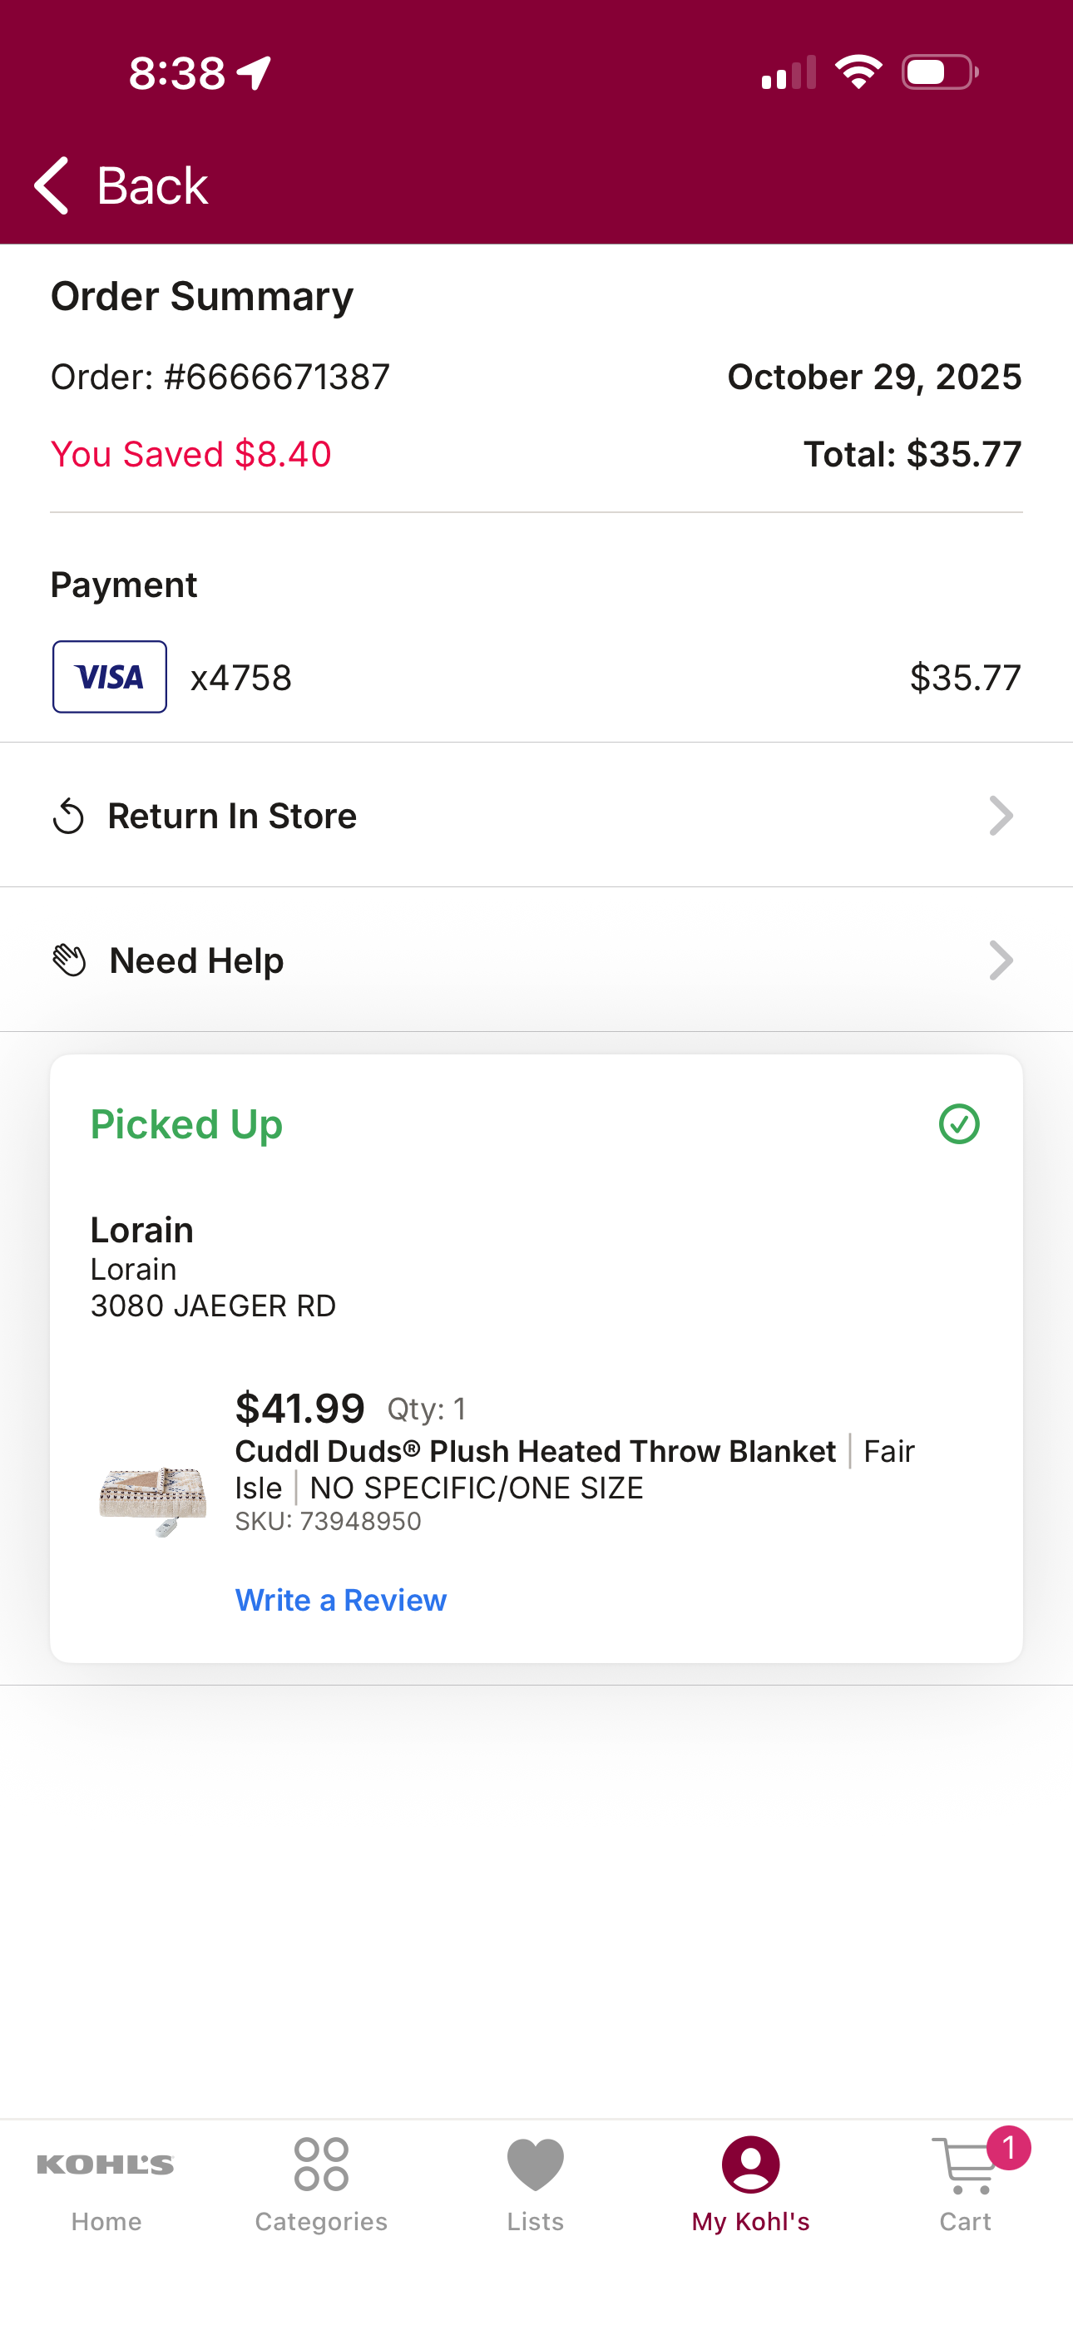Tap the back arrow chevron icon

tap(52, 185)
